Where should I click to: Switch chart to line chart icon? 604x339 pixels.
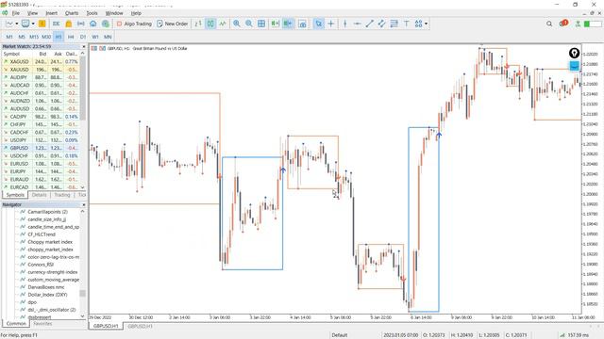(x=223, y=24)
